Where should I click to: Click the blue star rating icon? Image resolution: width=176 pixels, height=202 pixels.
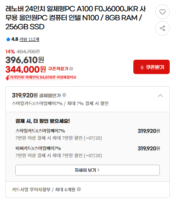(8, 40)
